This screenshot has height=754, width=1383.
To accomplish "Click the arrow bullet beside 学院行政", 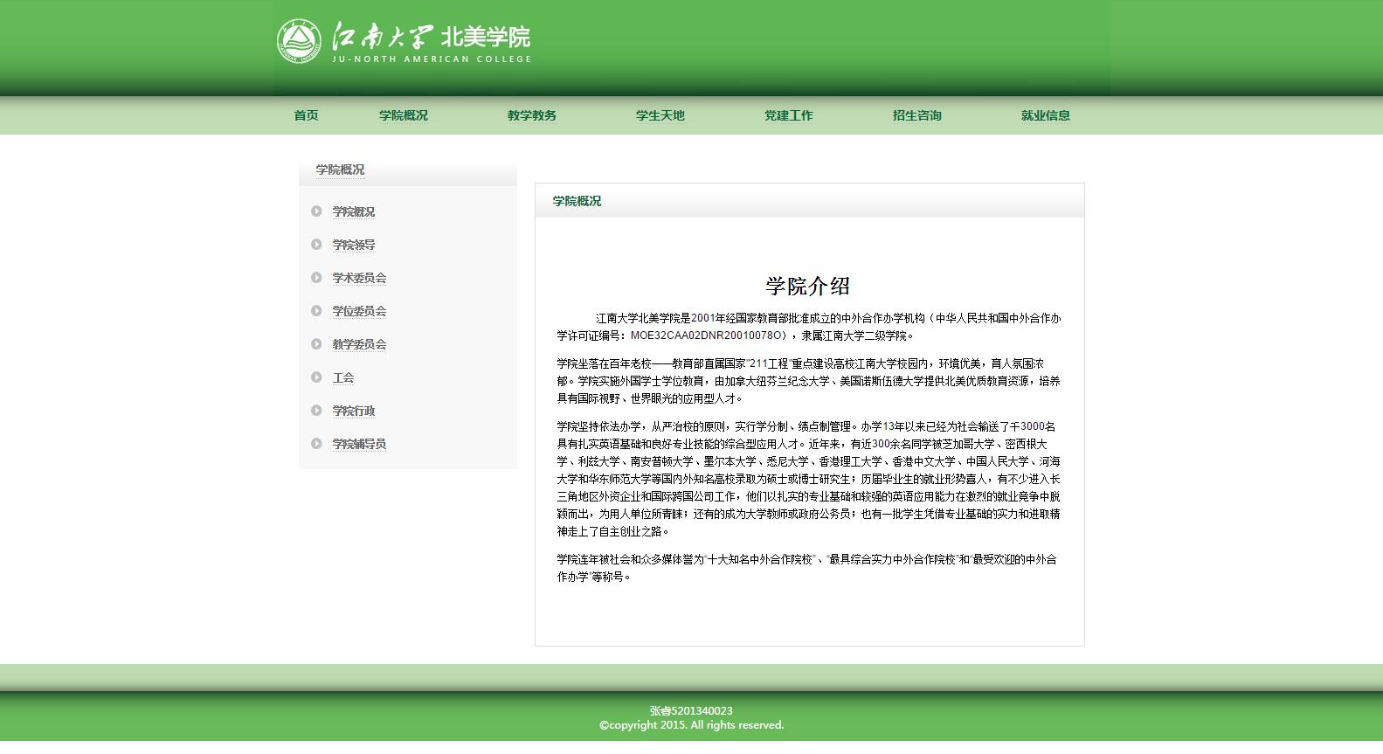I will click(316, 411).
